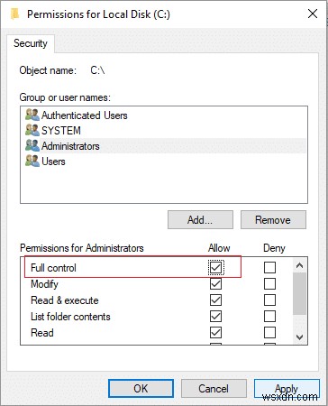
Task: Check Deny for Modify
Action: click(269, 283)
